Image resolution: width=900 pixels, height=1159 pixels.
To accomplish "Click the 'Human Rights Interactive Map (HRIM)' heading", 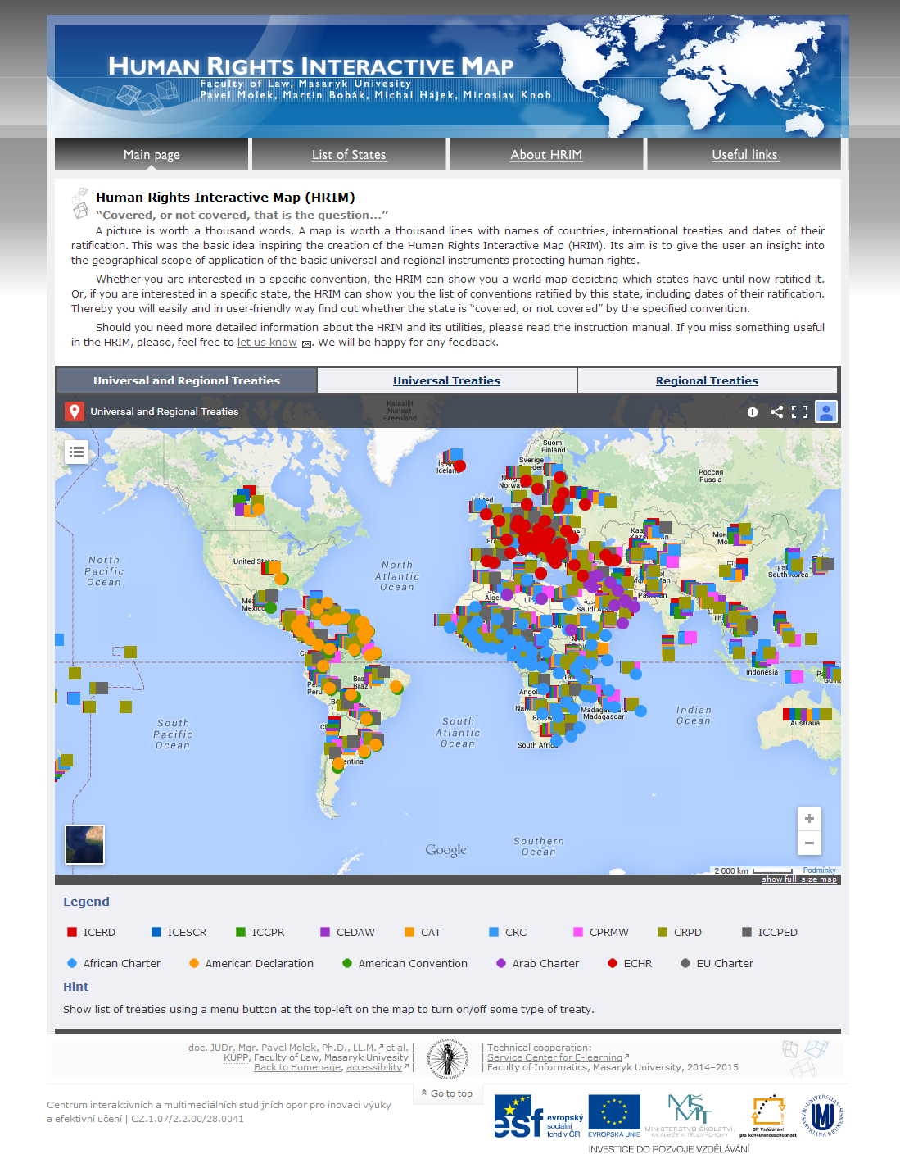I will tap(225, 197).
